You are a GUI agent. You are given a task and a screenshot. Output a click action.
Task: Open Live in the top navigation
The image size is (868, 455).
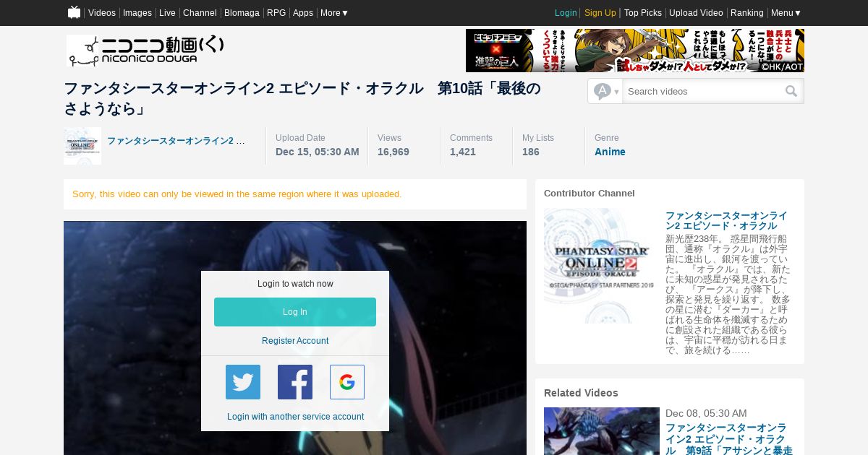[x=167, y=13]
